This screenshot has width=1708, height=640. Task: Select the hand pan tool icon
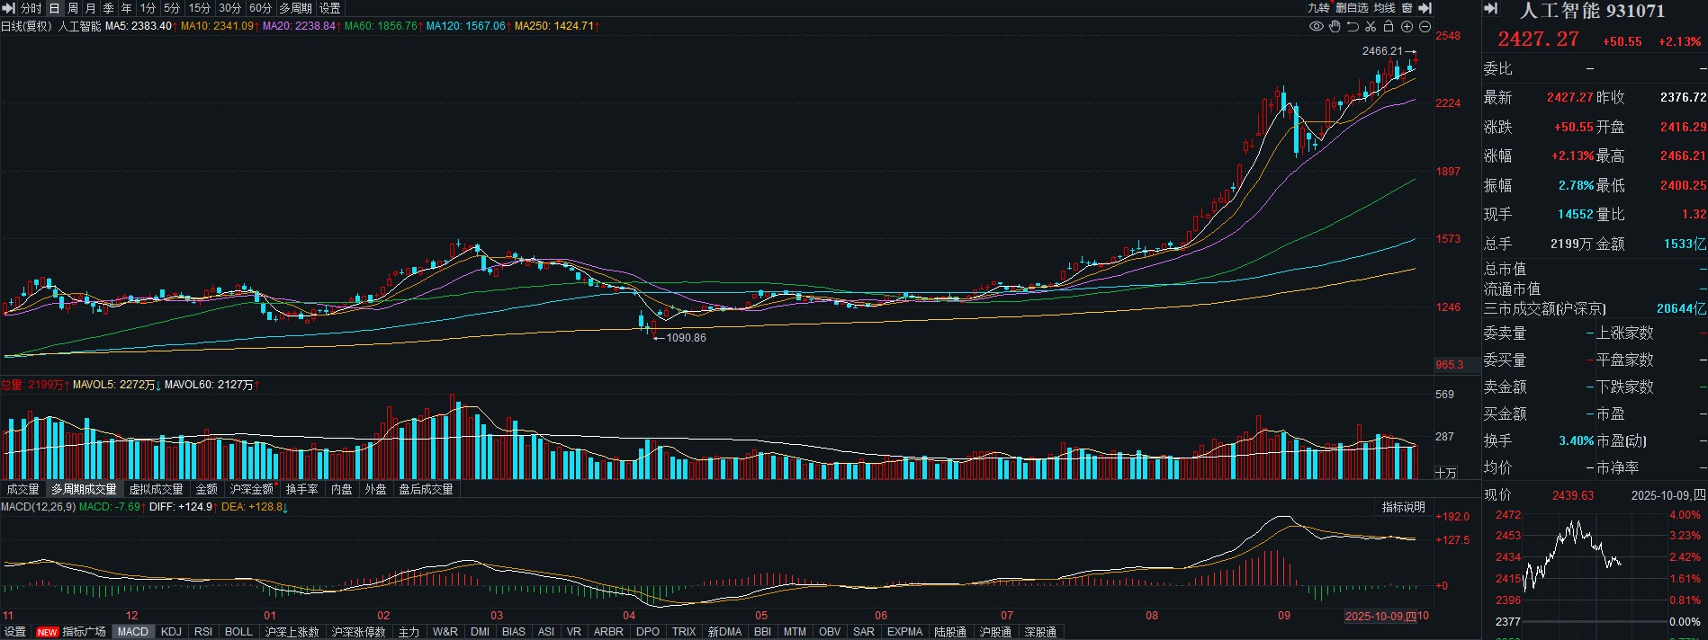pos(1335,26)
